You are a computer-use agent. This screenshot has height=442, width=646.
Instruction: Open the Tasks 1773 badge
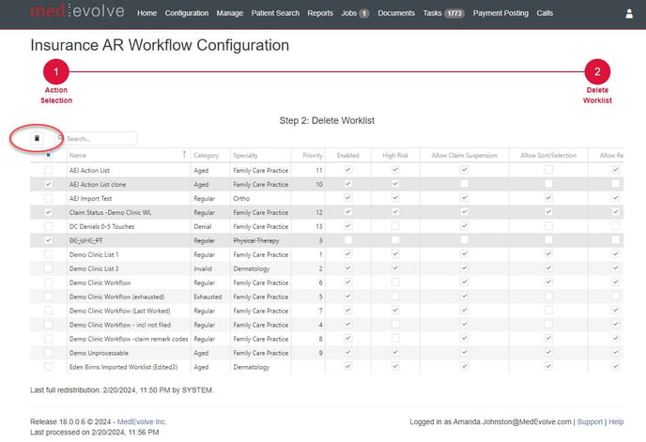click(454, 14)
